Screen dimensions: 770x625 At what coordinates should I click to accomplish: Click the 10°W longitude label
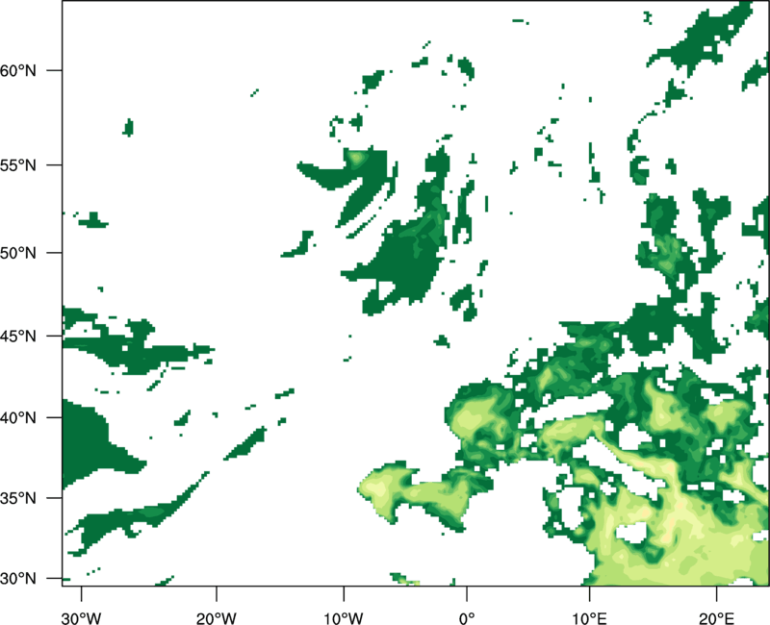click(344, 618)
